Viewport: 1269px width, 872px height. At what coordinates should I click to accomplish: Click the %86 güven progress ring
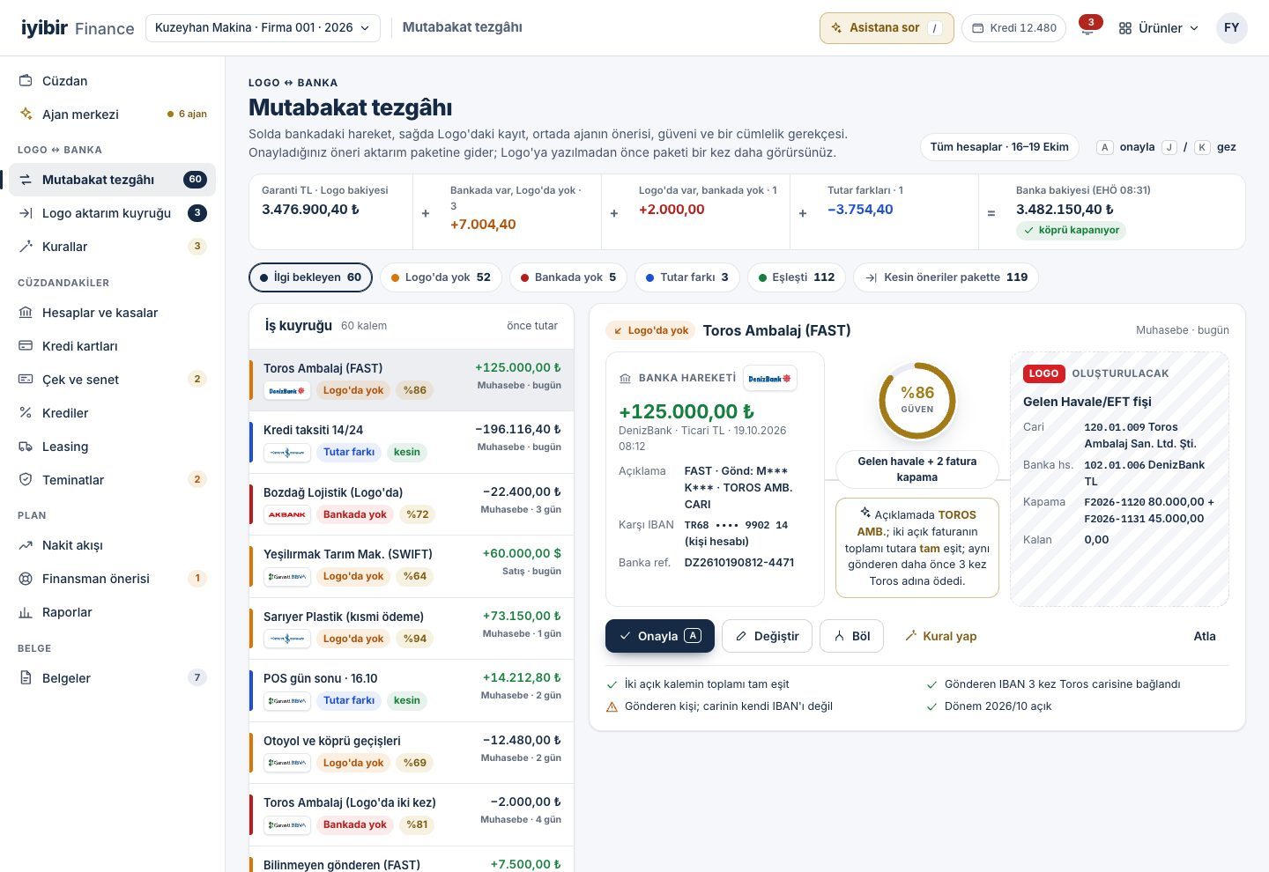point(917,401)
